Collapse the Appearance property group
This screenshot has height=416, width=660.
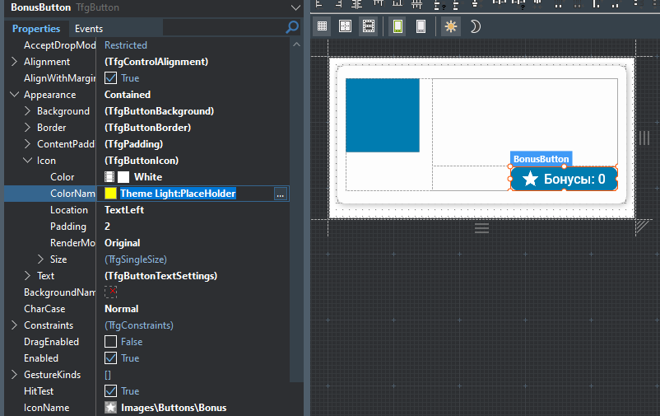(14, 95)
